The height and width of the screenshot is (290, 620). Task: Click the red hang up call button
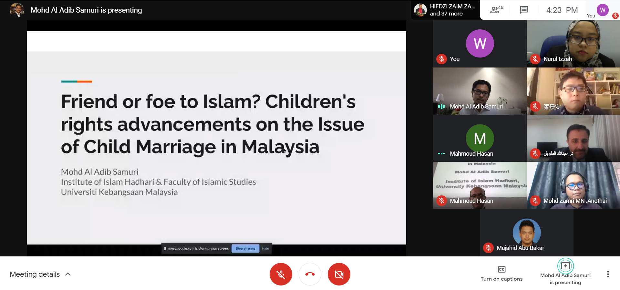(x=310, y=274)
